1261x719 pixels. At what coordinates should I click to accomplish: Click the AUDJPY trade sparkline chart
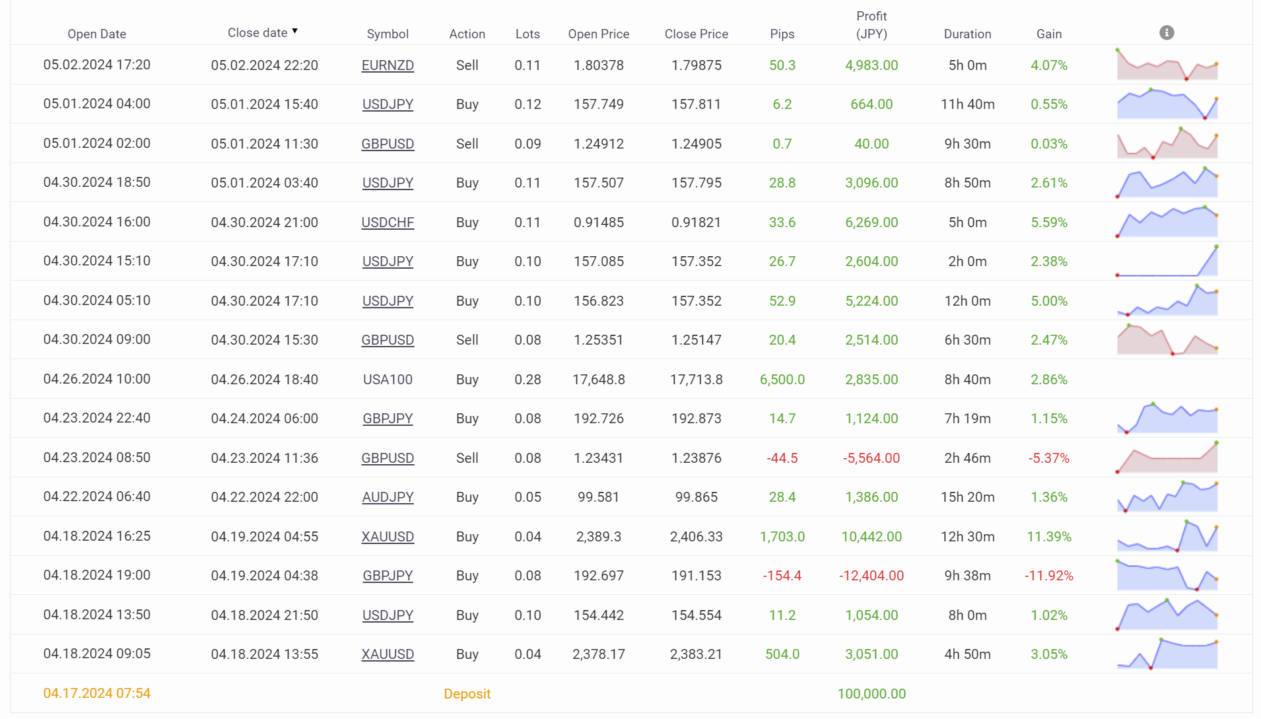click(1167, 497)
